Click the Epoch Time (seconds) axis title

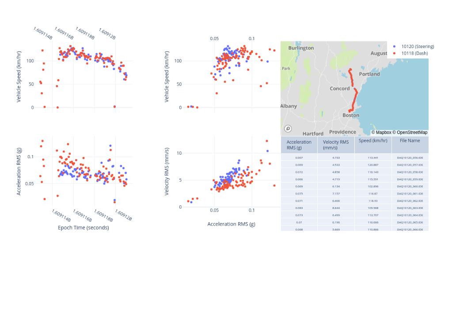(83, 228)
